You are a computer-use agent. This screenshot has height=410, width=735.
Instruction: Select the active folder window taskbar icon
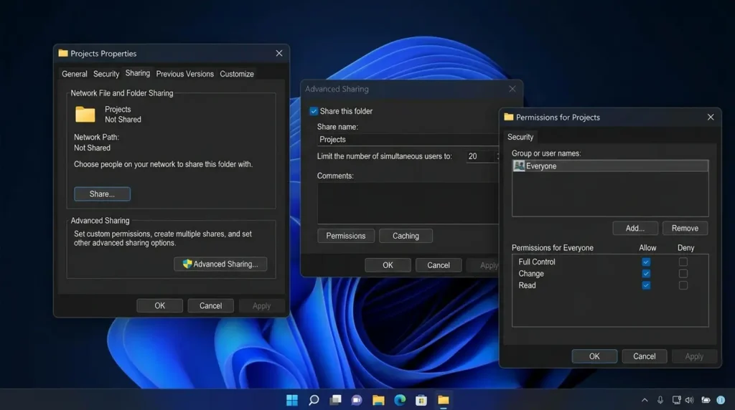pyautogui.click(x=444, y=400)
